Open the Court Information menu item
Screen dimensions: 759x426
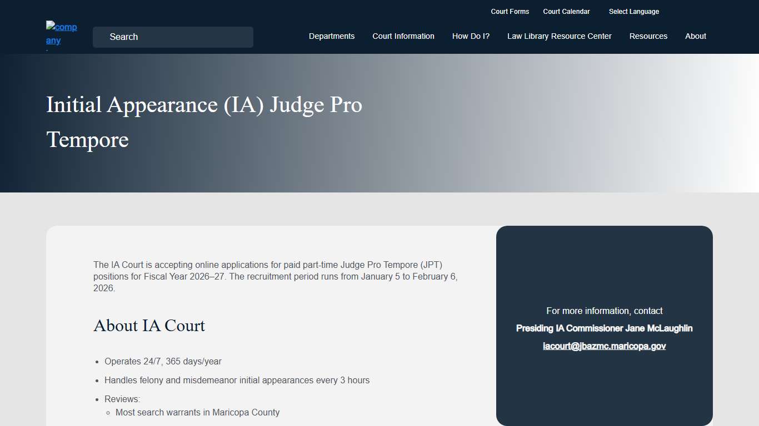403,36
